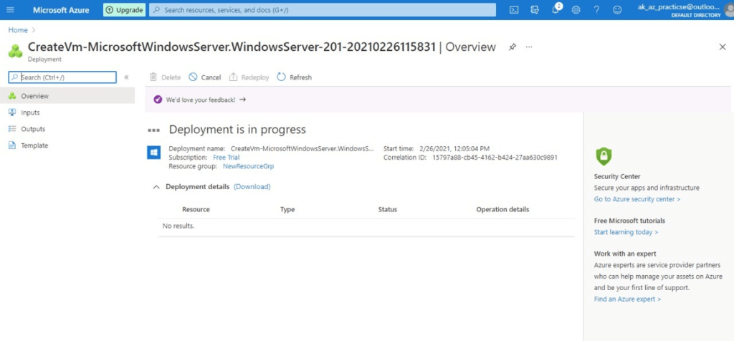Open Start learning today link

[626, 232]
